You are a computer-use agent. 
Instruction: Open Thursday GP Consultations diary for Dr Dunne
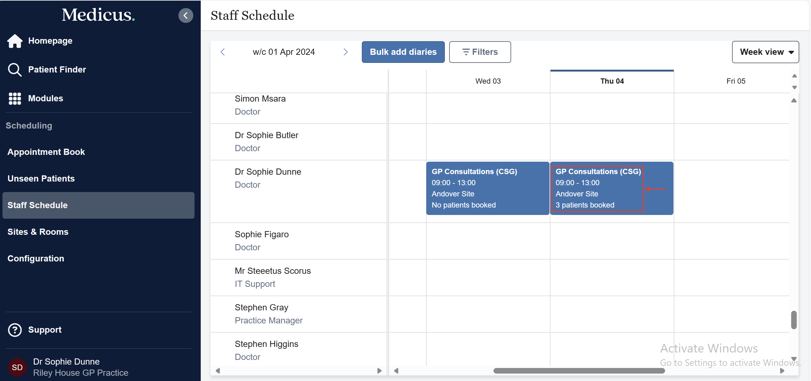coord(611,188)
